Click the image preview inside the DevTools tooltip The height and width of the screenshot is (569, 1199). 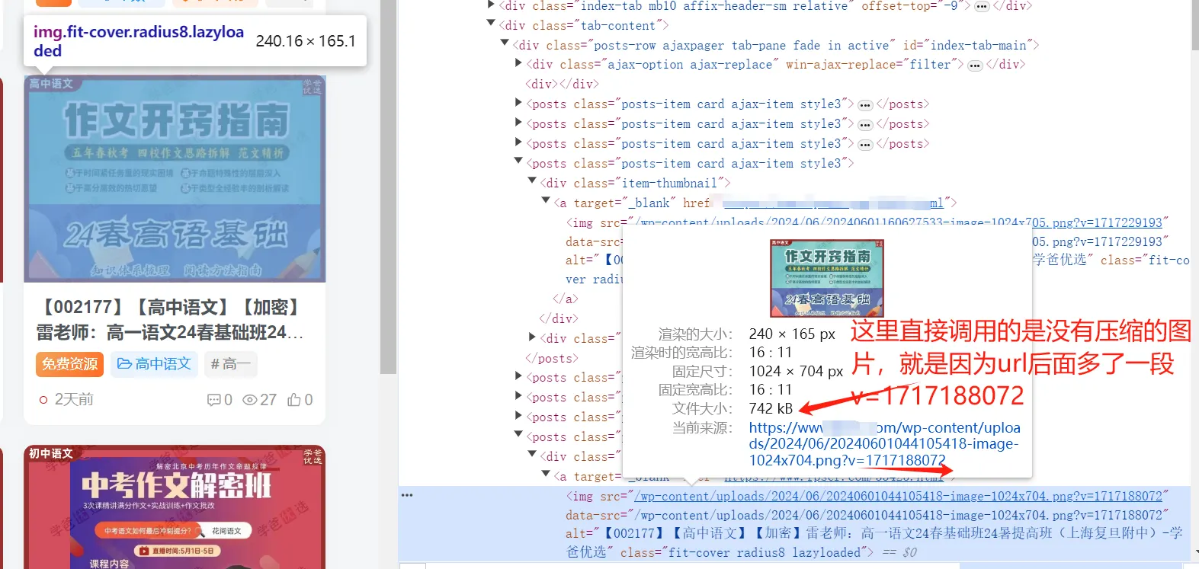tap(827, 279)
